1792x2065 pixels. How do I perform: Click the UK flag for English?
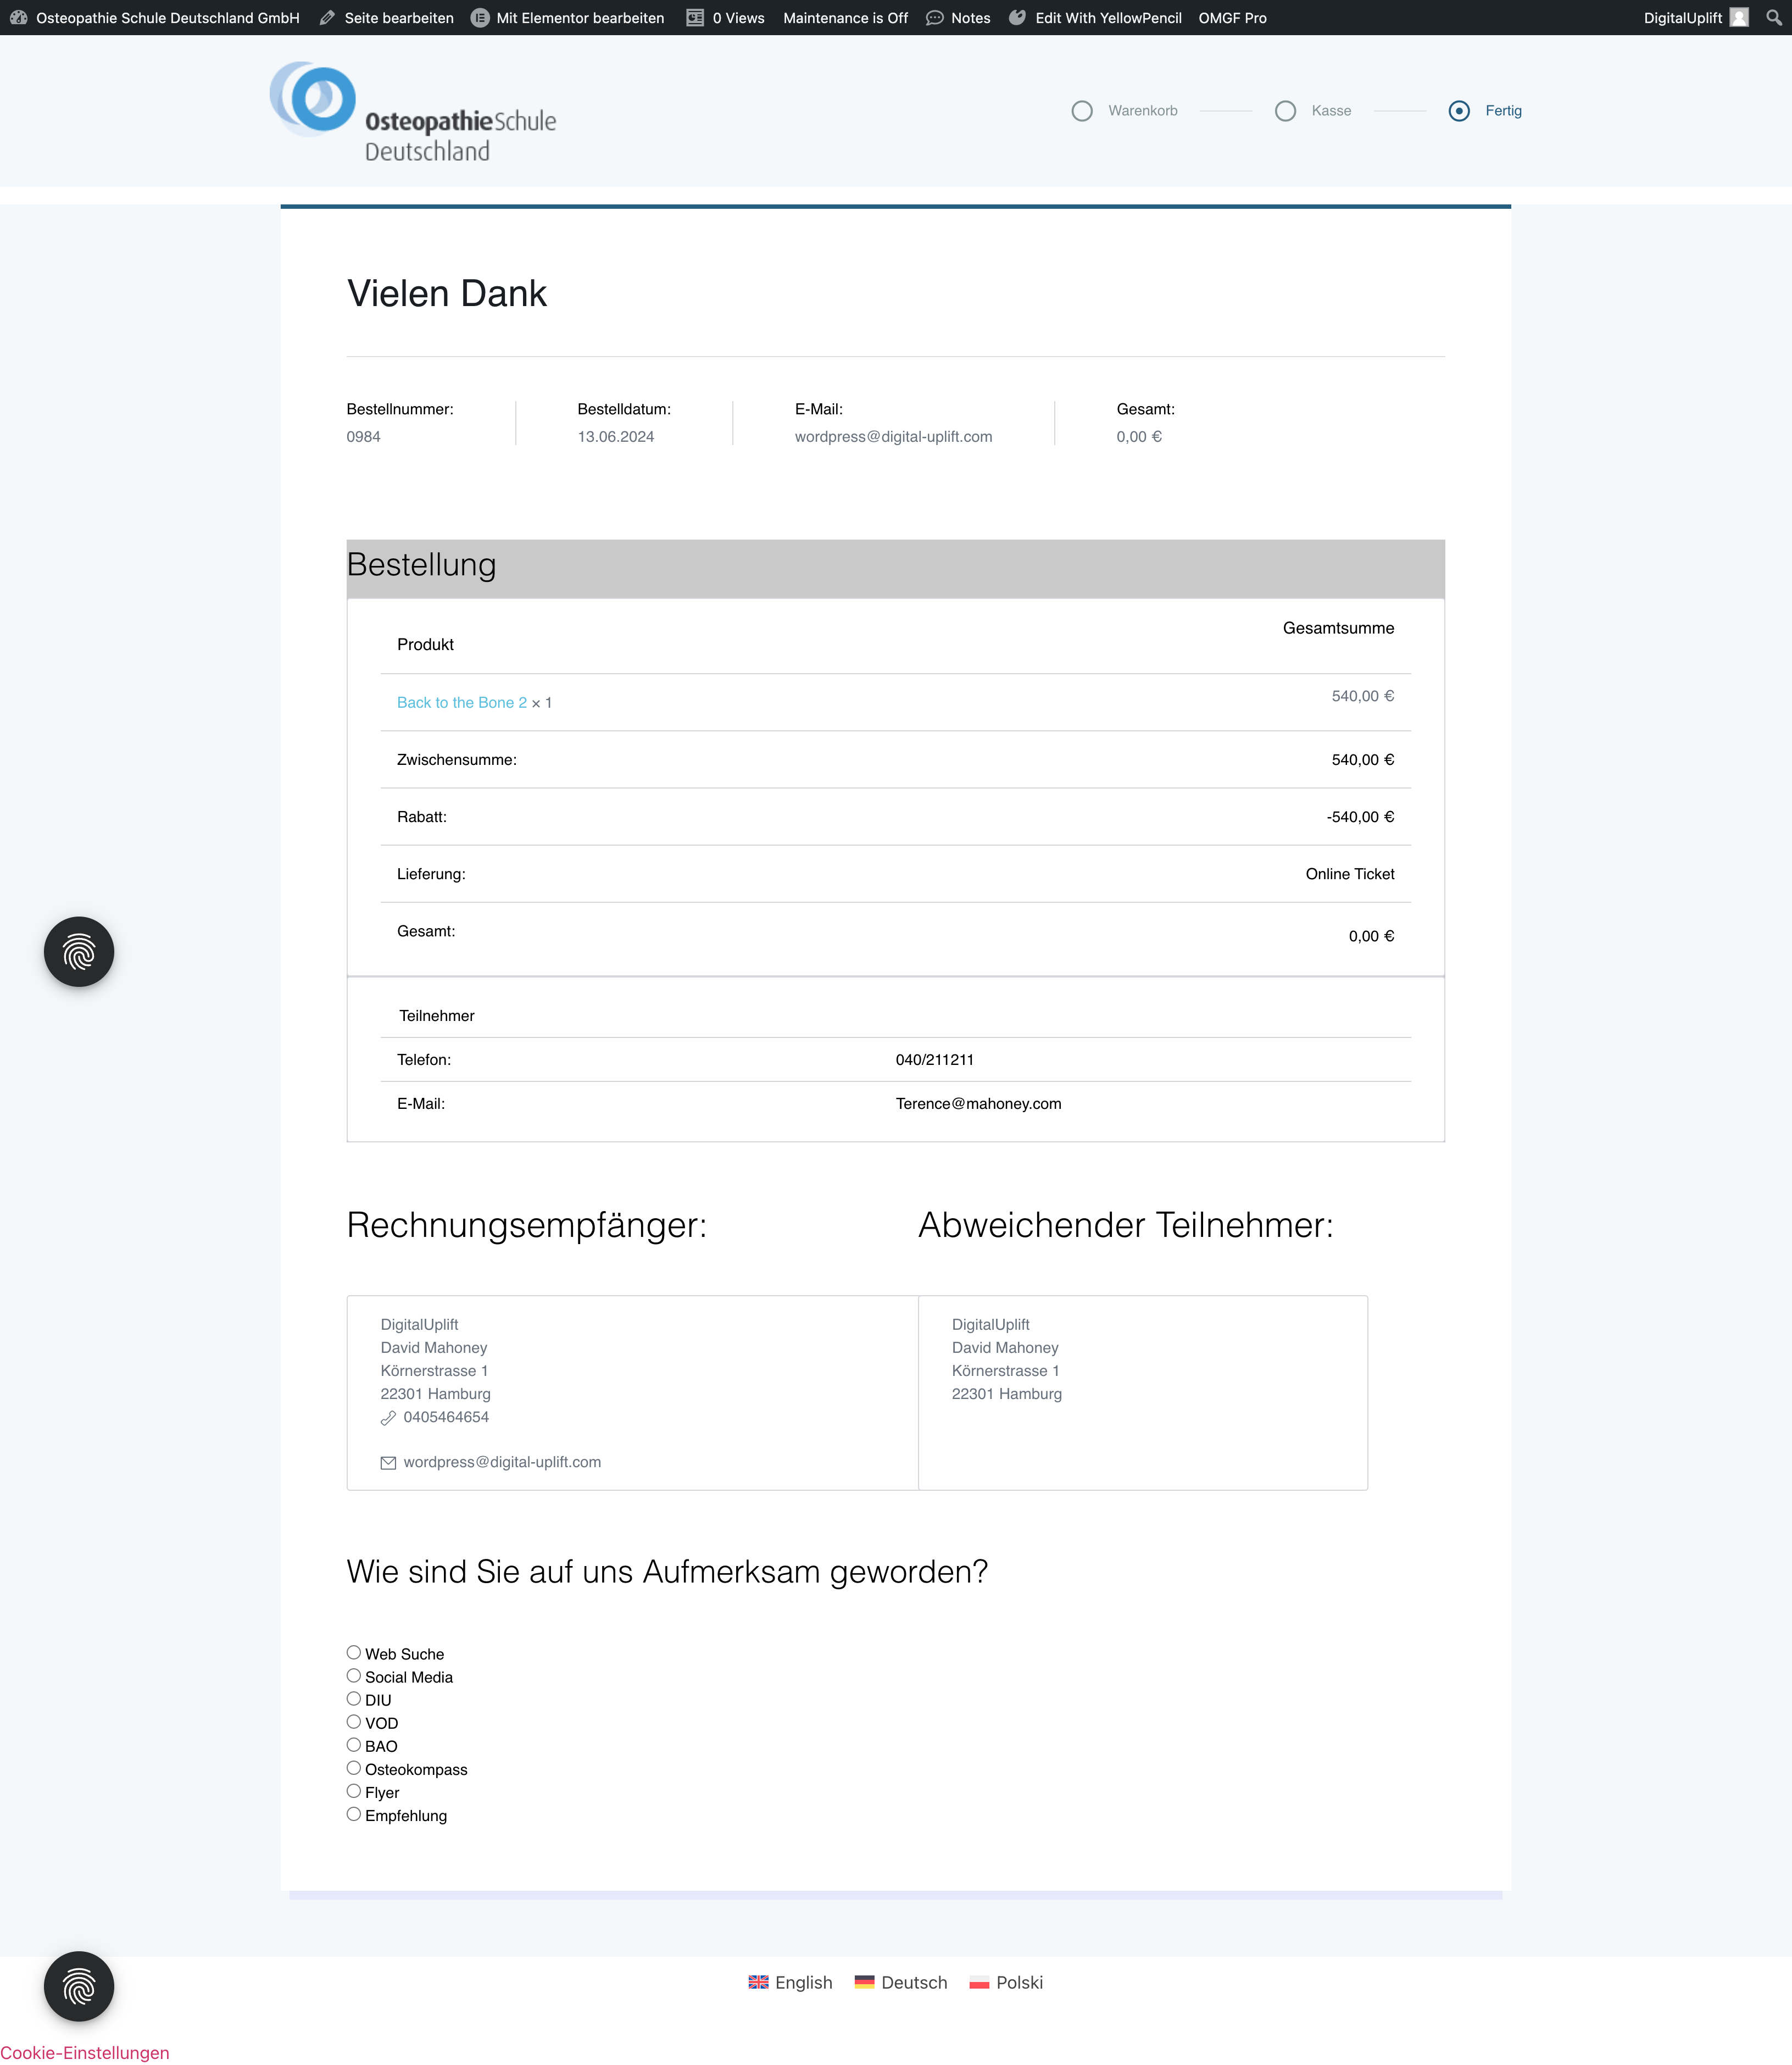759,1982
